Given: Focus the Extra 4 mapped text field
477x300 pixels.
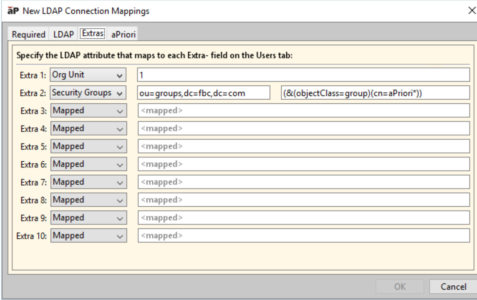Looking at the screenshot, I should (x=303, y=128).
